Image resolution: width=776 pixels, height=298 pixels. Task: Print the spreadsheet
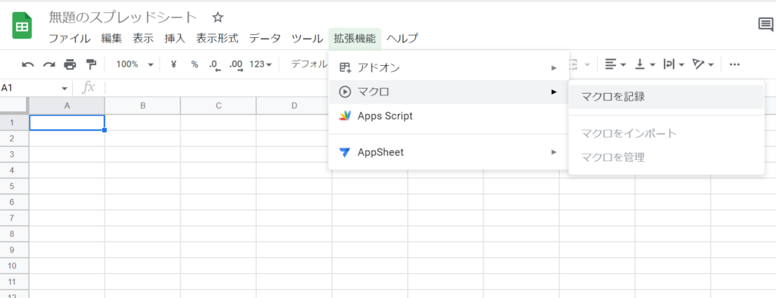[x=70, y=64]
